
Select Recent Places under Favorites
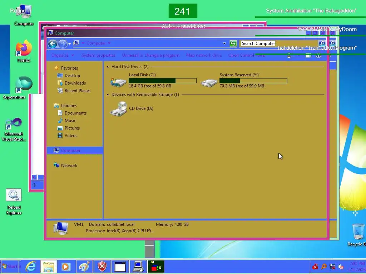(77, 90)
